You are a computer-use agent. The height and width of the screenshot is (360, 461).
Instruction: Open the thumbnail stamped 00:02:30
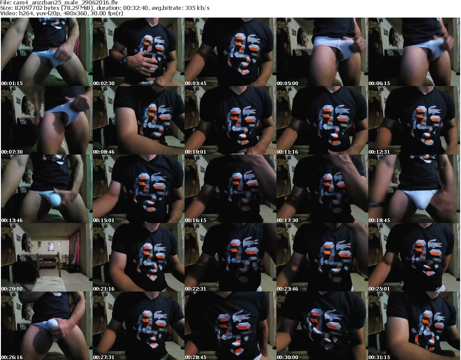point(139,52)
